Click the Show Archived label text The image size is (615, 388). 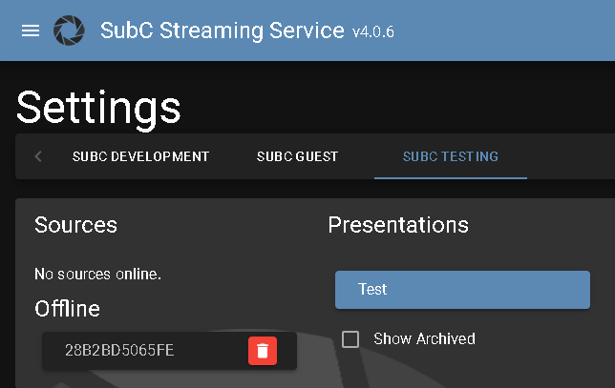click(x=423, y=339)
